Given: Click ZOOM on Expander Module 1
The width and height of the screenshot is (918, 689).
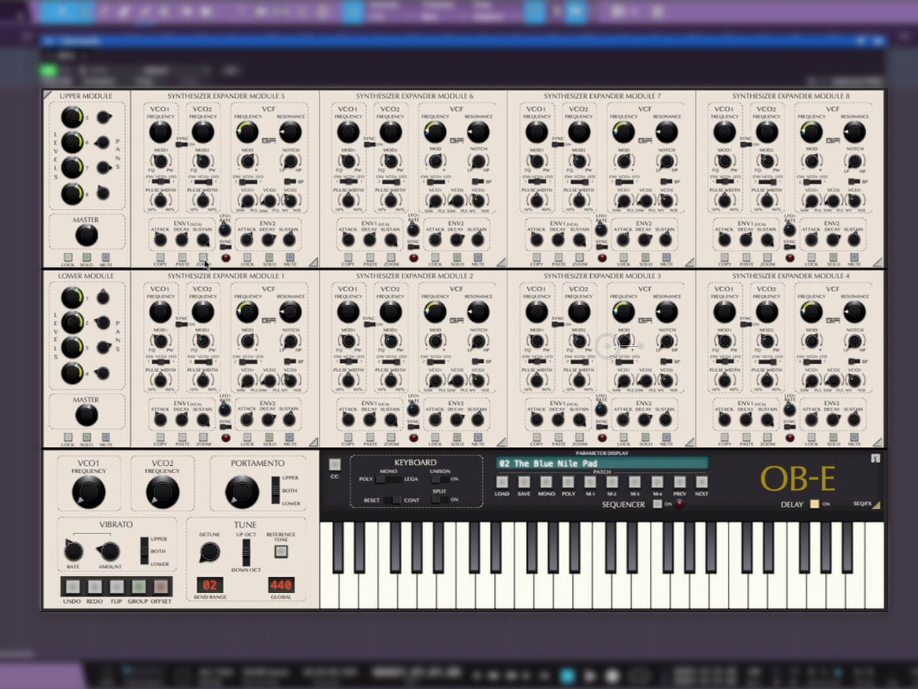Looking at the screenshot, I should pyautogui.click(x=203, y=437).
